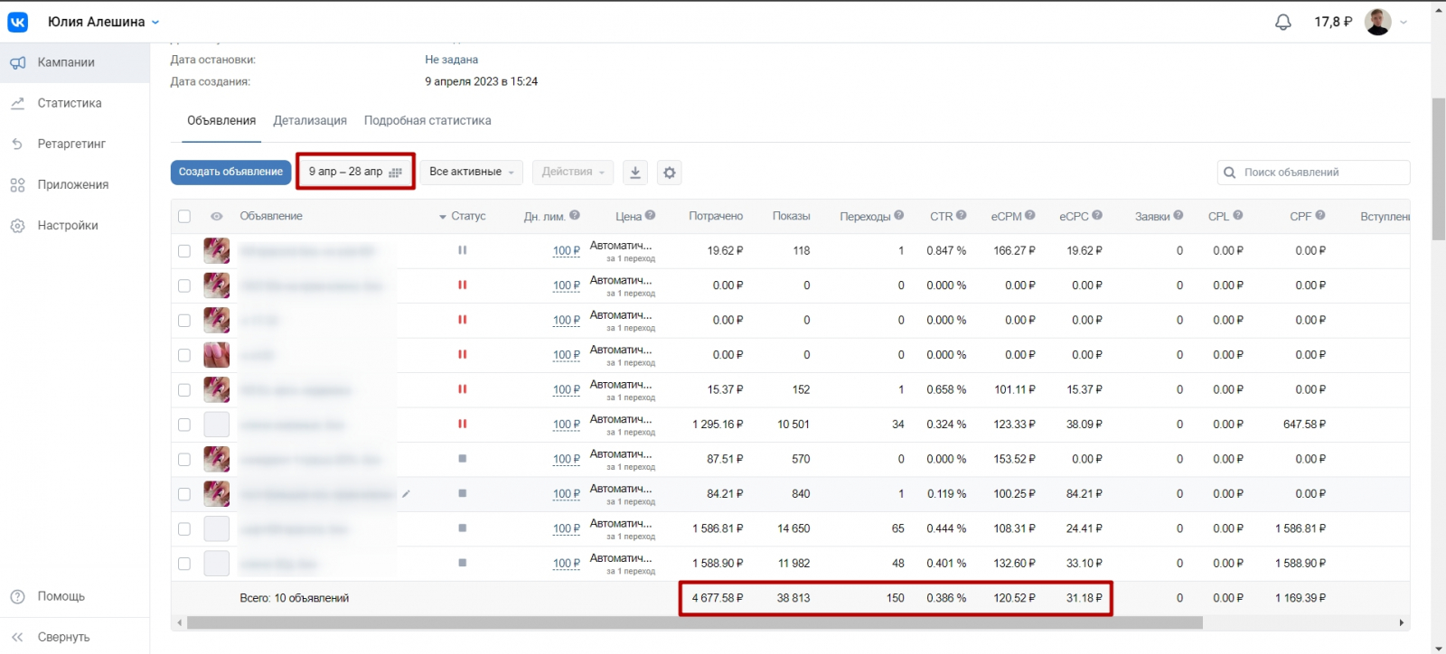Open the 'Все активные' filter dropdown

click(471, 172)
